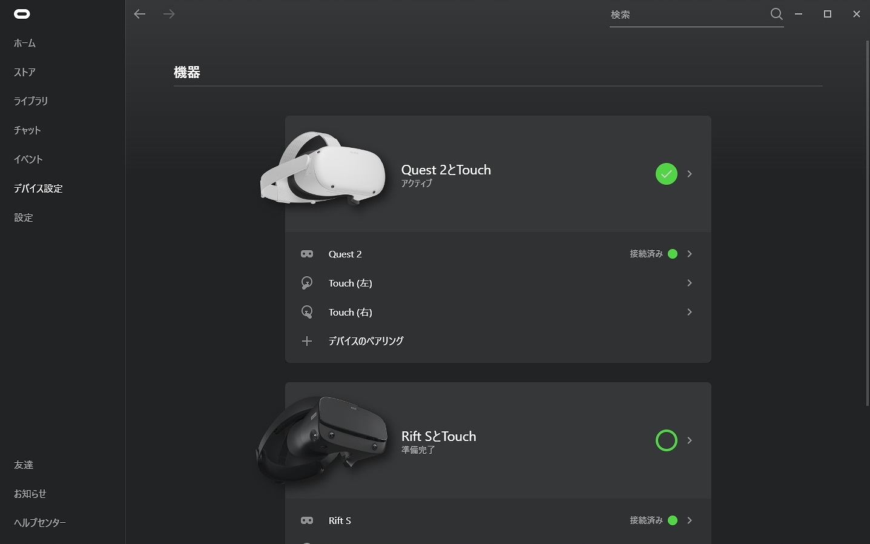Click the Rift SとTouch title
Viewport: 870px width, 544px height.
[x=439, y=436]
